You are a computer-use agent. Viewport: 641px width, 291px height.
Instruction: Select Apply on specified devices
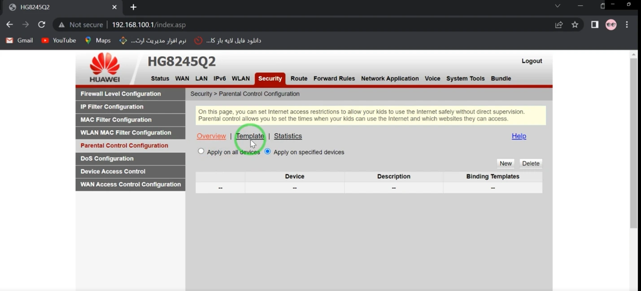[x=267, y=151]
